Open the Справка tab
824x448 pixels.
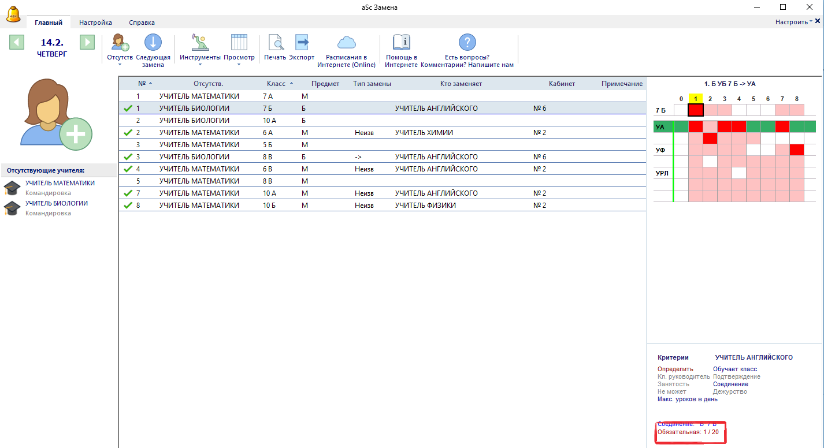tap(142, 23)
